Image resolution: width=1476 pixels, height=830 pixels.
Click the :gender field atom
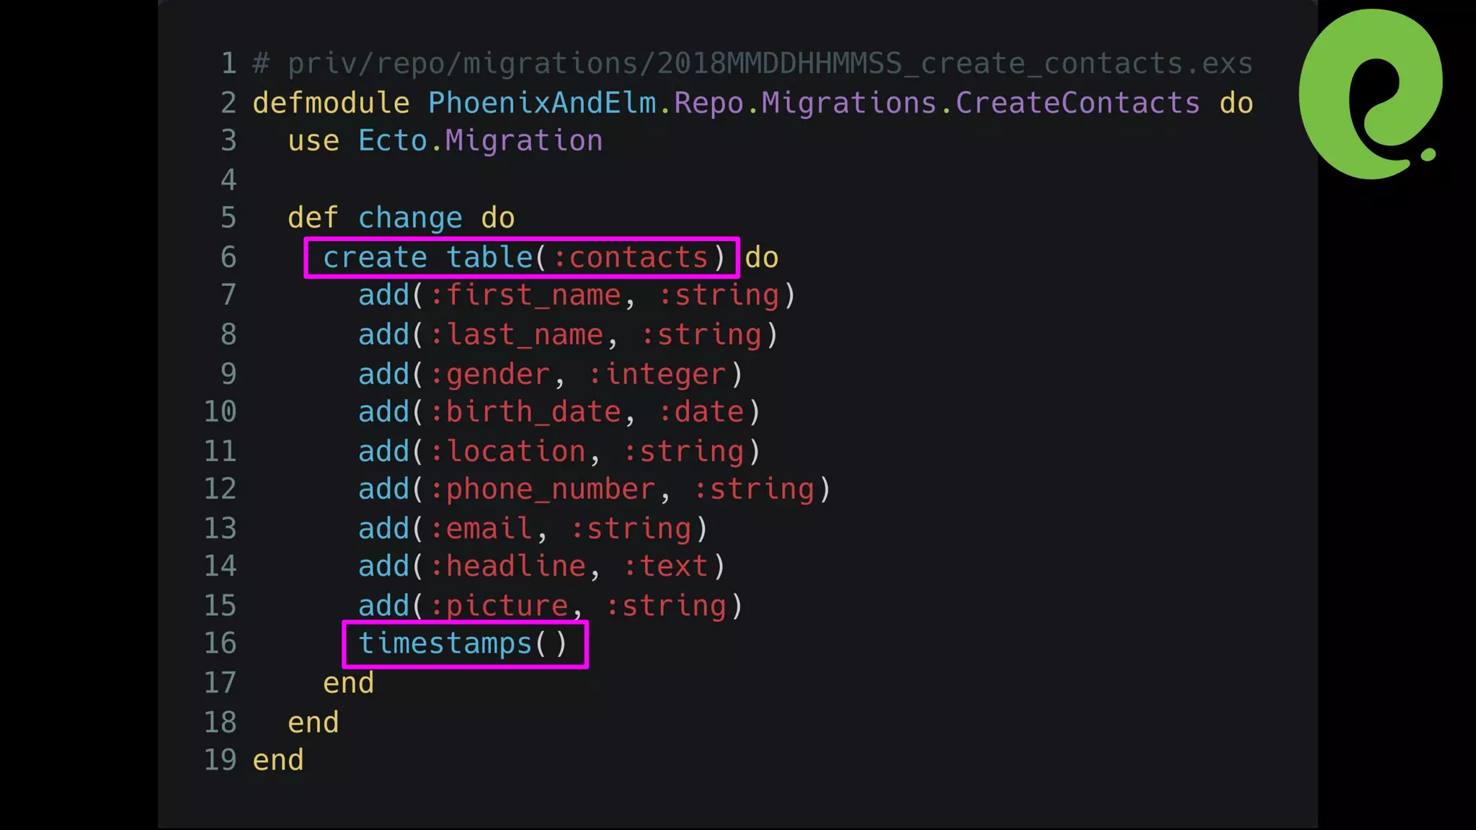coord(490,375)
